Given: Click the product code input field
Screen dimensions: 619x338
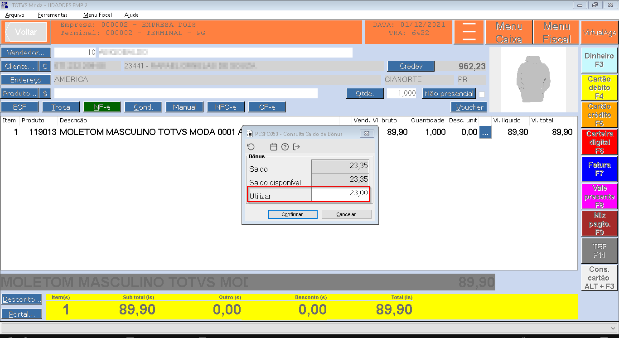Looking at the screenshot, I should point(186,93).
